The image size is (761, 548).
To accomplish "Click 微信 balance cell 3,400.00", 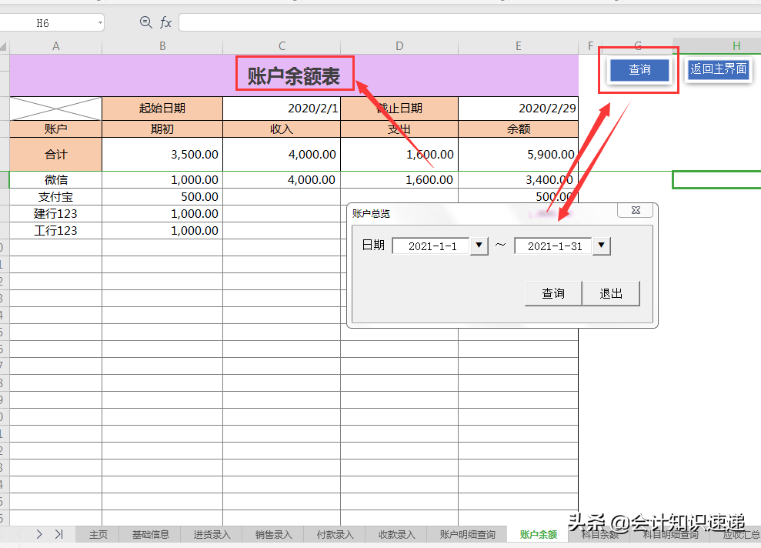I will [518, 179].
